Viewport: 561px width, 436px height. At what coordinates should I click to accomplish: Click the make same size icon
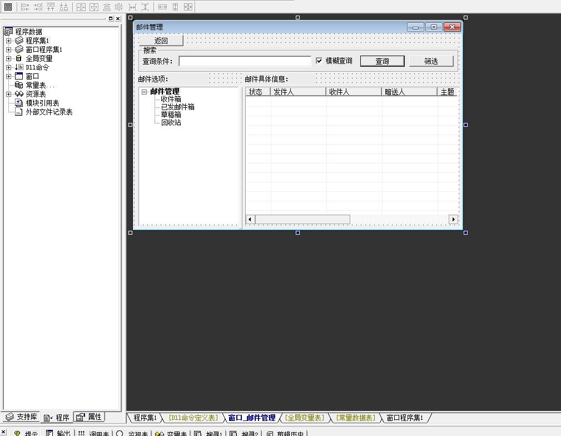click(x=188, y=7)
